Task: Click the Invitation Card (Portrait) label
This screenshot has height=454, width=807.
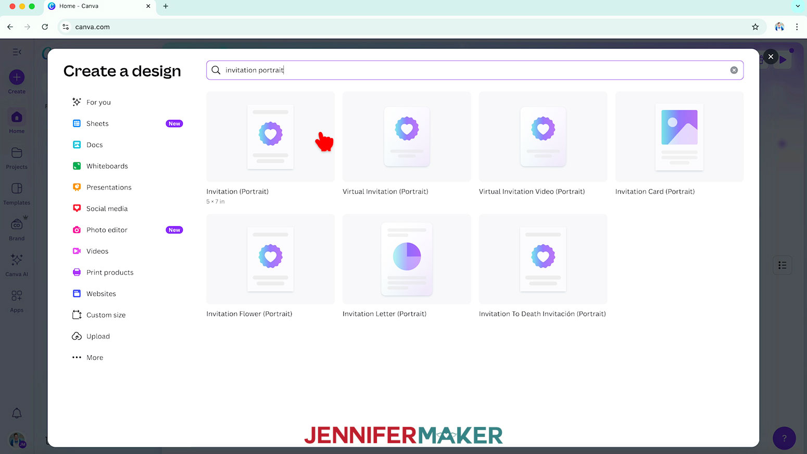Action: point(655,192)
